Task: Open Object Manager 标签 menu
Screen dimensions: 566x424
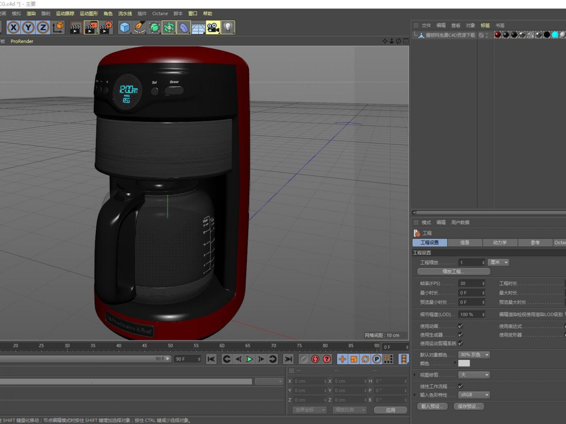Action: click(x=485, y=25)
